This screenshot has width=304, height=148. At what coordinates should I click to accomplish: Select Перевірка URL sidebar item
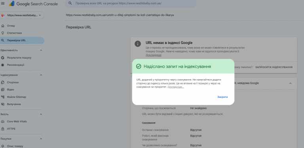point(22,40)
